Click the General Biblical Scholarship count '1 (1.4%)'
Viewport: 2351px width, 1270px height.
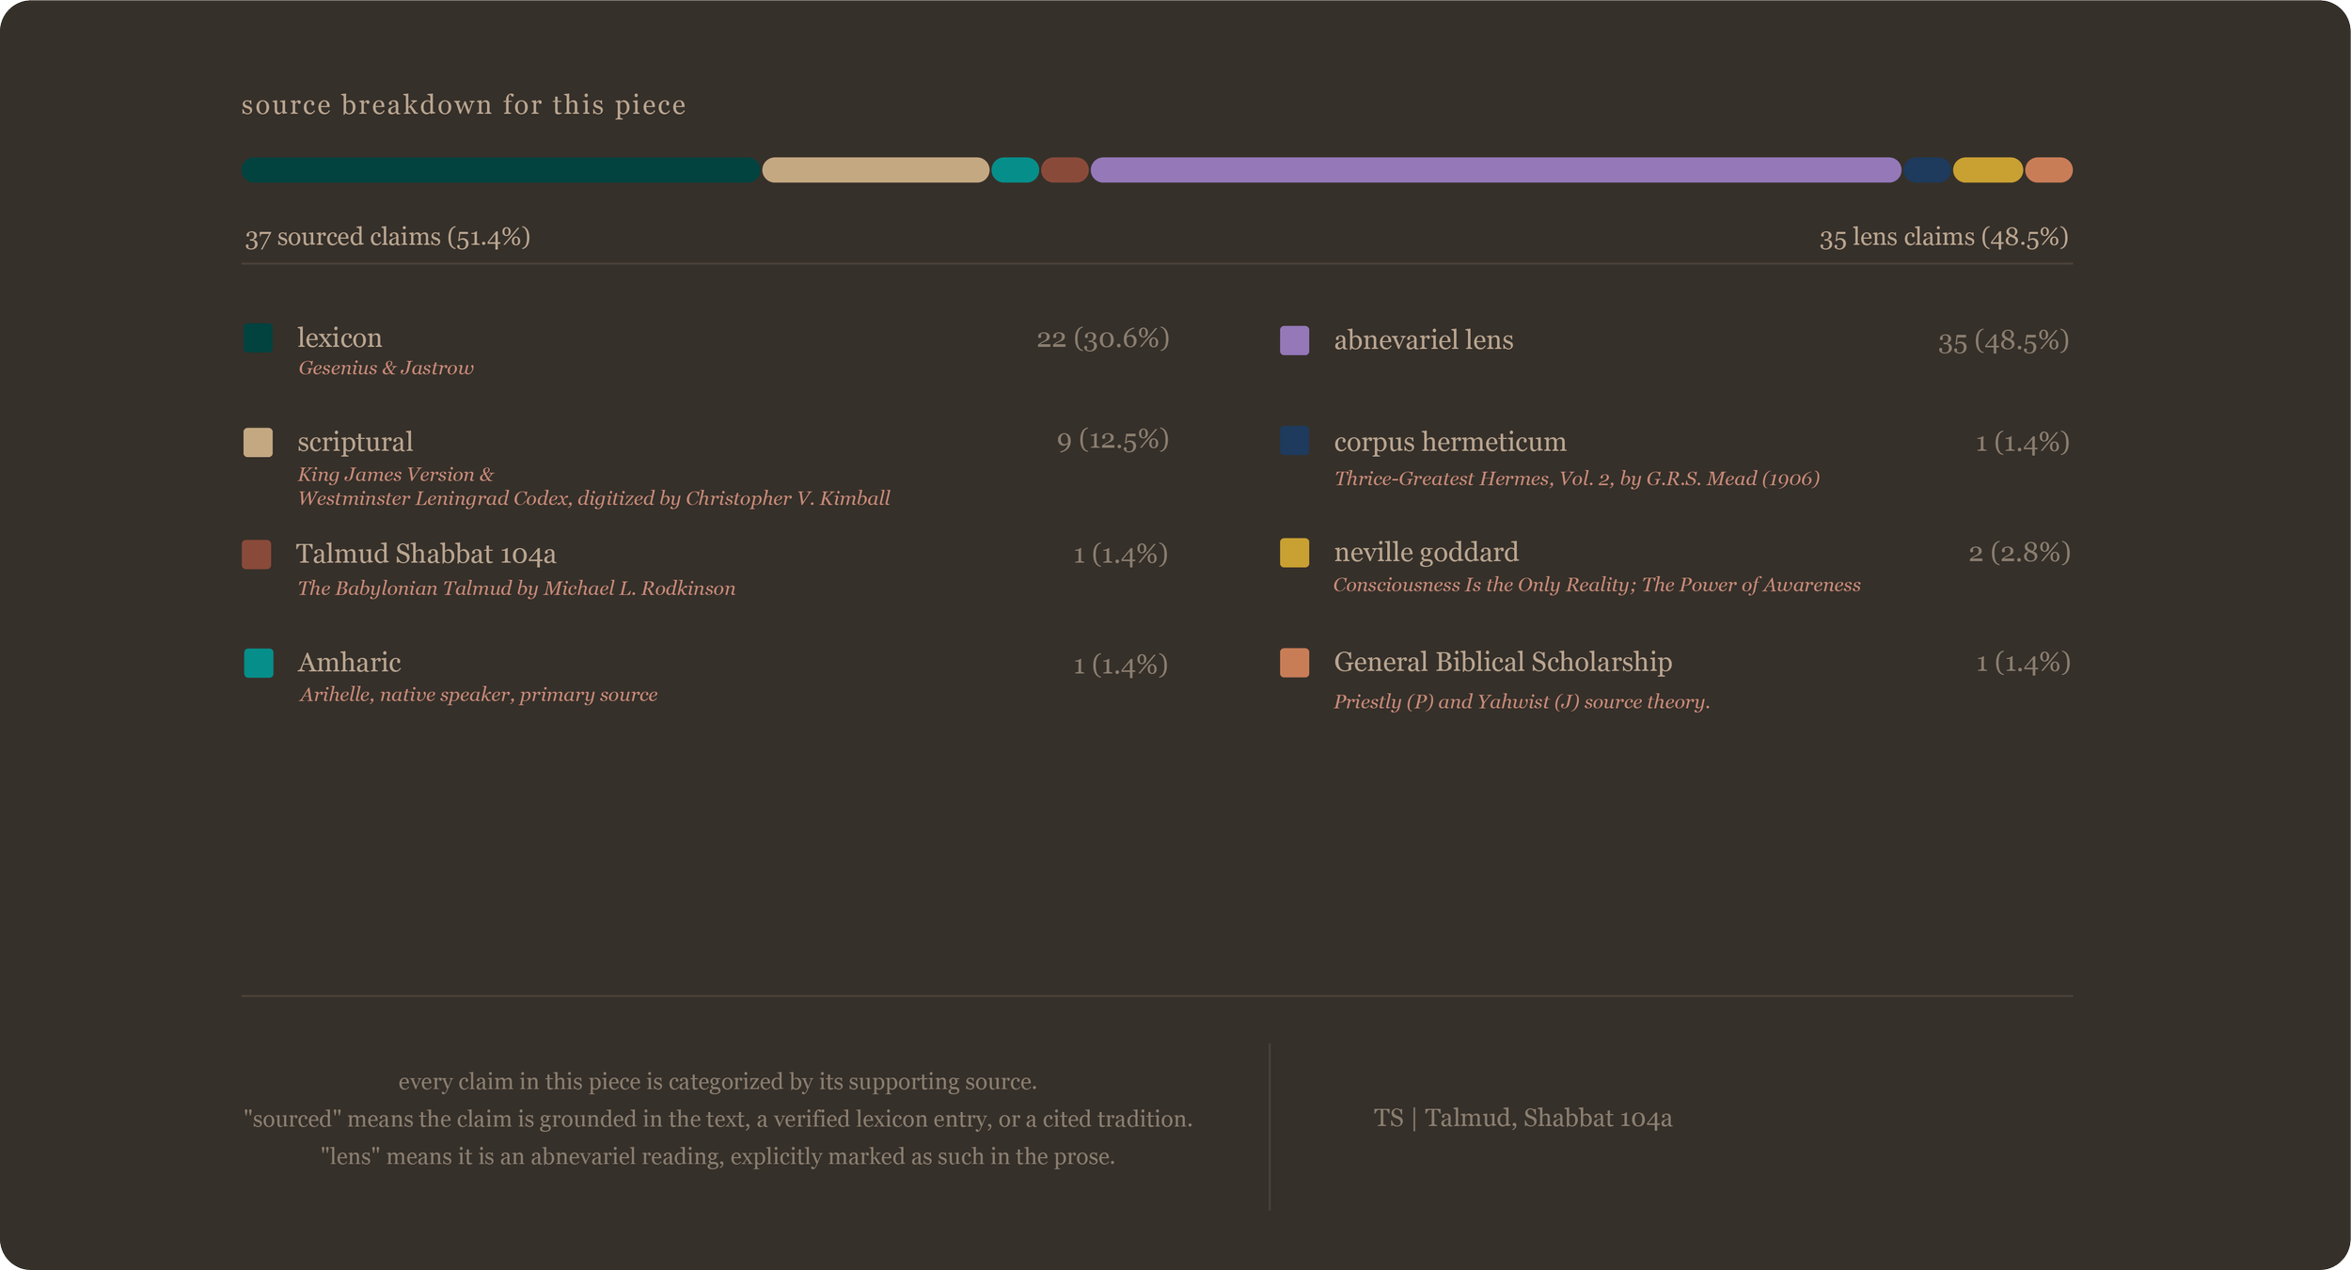pos(2023,663)
